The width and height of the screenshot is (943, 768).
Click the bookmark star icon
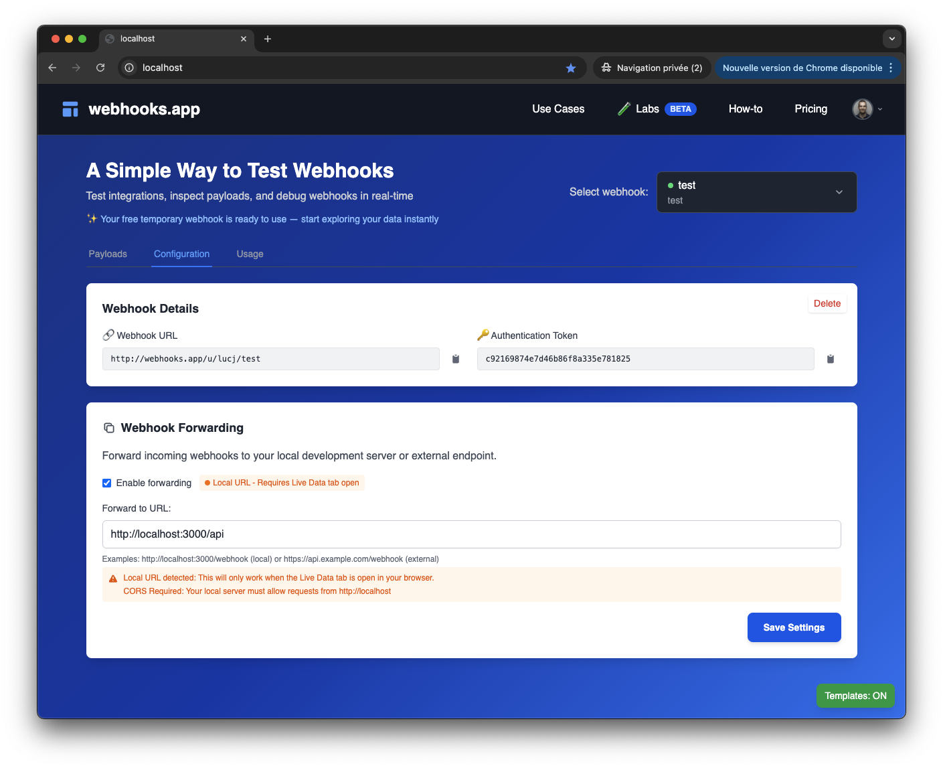coord(571,68)
